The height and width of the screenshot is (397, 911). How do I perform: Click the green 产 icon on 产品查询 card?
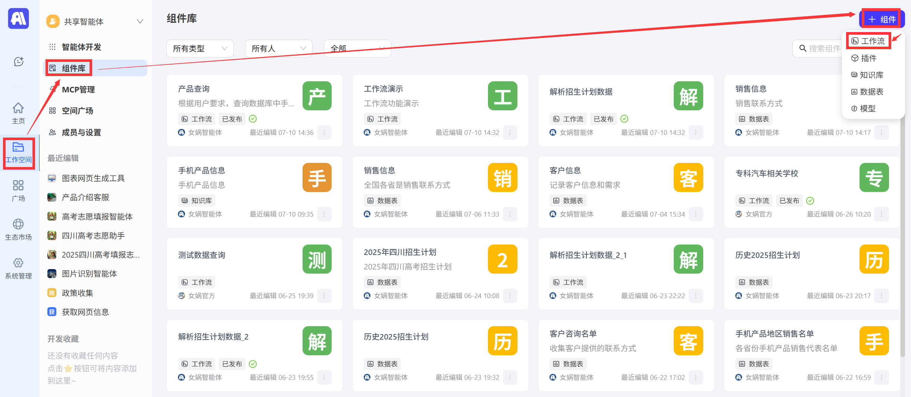317,96
